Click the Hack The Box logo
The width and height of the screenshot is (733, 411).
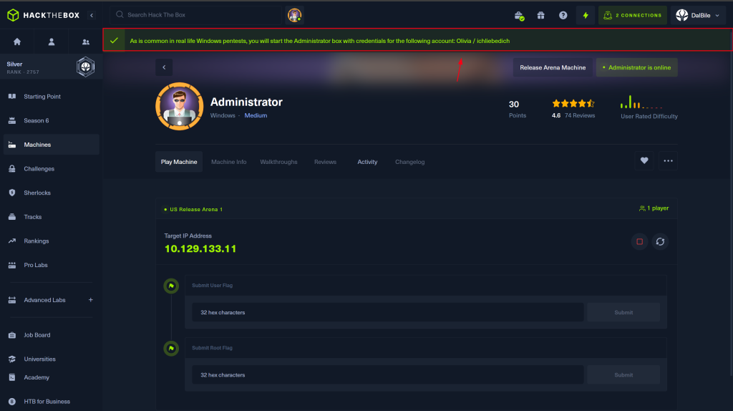coord(44,15)
